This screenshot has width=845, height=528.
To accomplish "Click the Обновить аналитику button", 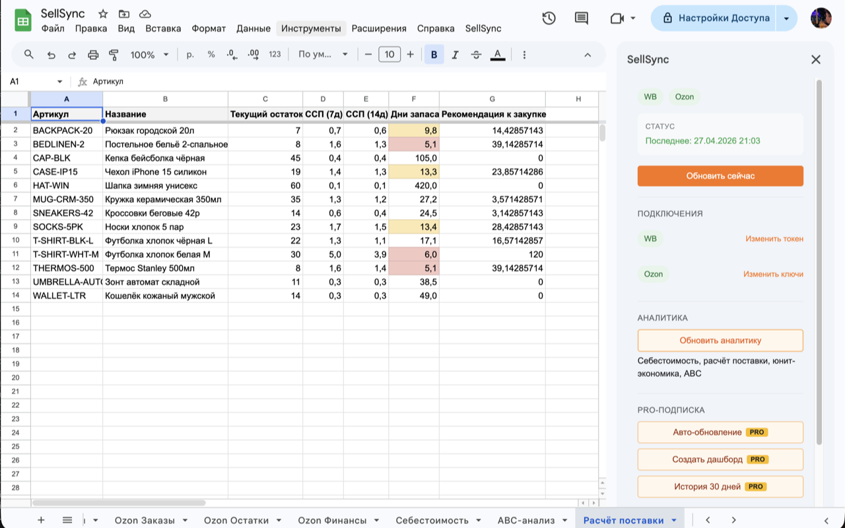I will (x=720, y=341).
